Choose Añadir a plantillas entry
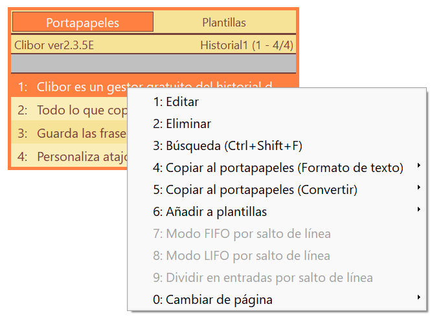Screen dimensions: 443x322 [277, 211]
